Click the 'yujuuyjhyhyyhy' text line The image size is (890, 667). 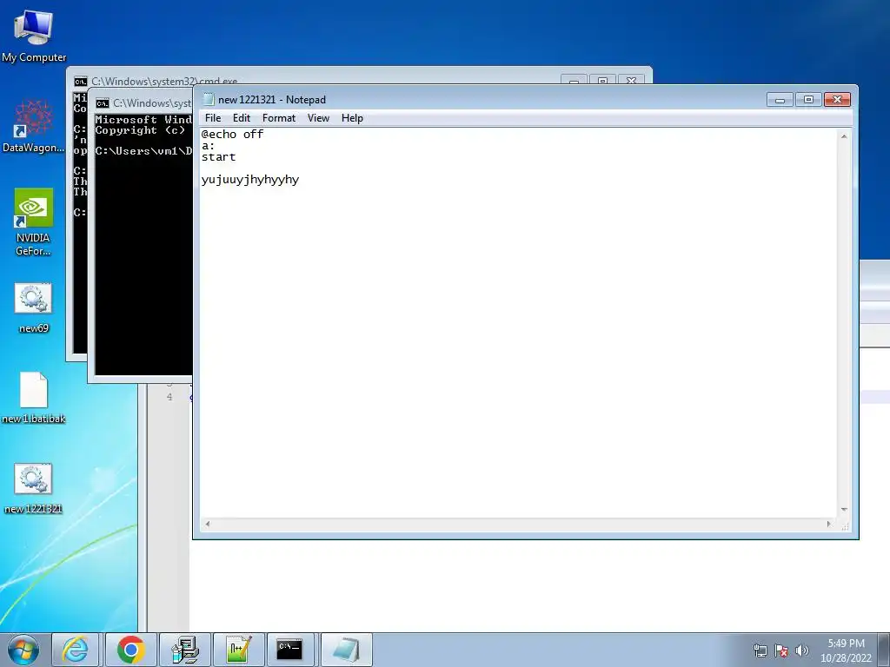pyautogui.click(x=250, y=180)
